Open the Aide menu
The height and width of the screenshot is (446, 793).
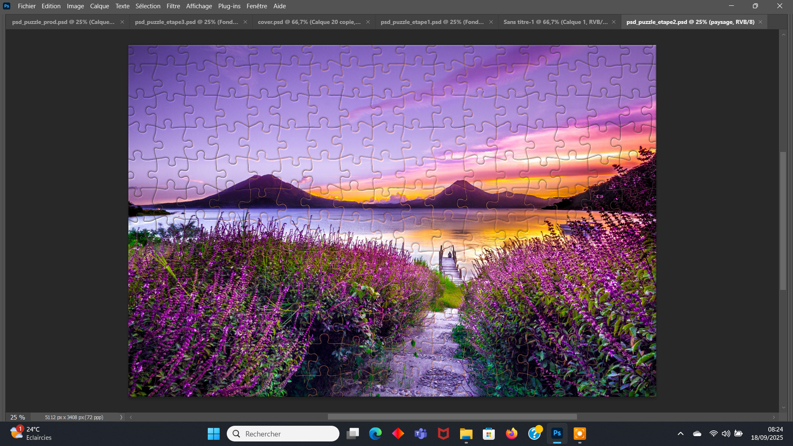pyautogui.click(x=280, y=6)
